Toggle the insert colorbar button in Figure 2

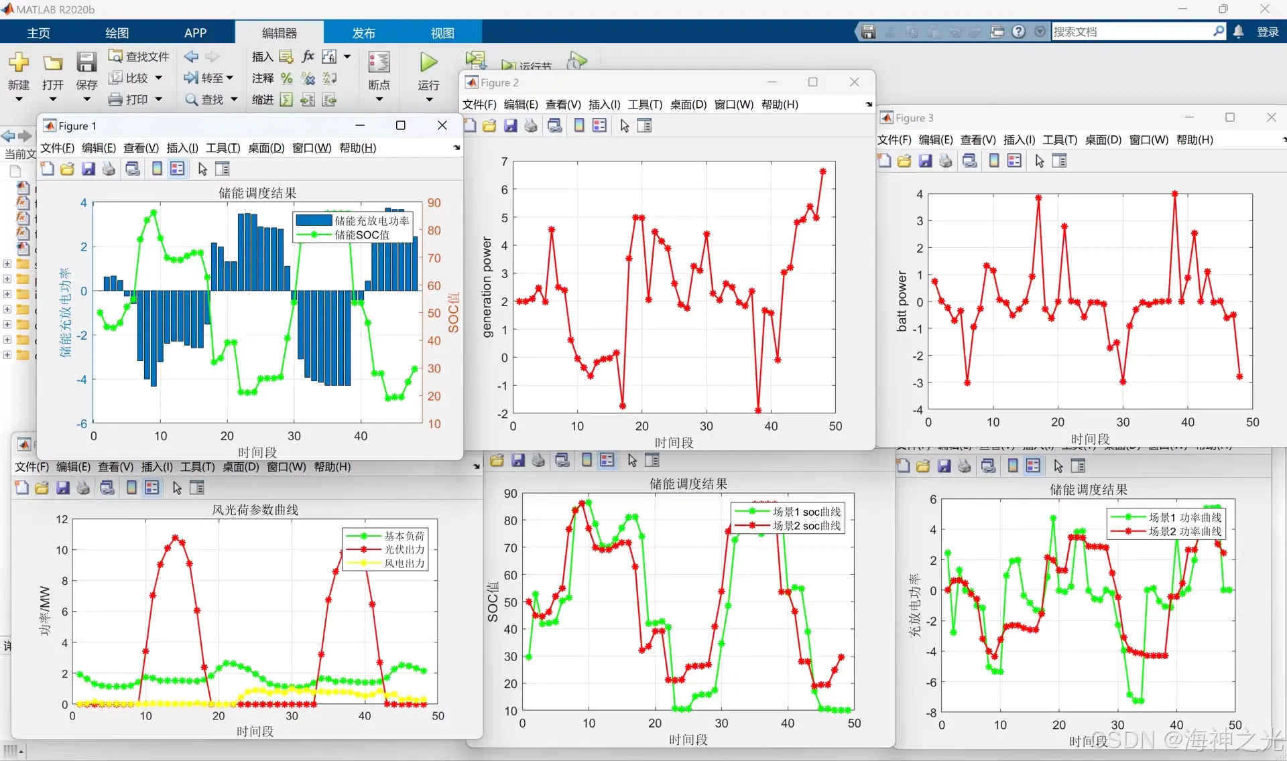point(579,126)
